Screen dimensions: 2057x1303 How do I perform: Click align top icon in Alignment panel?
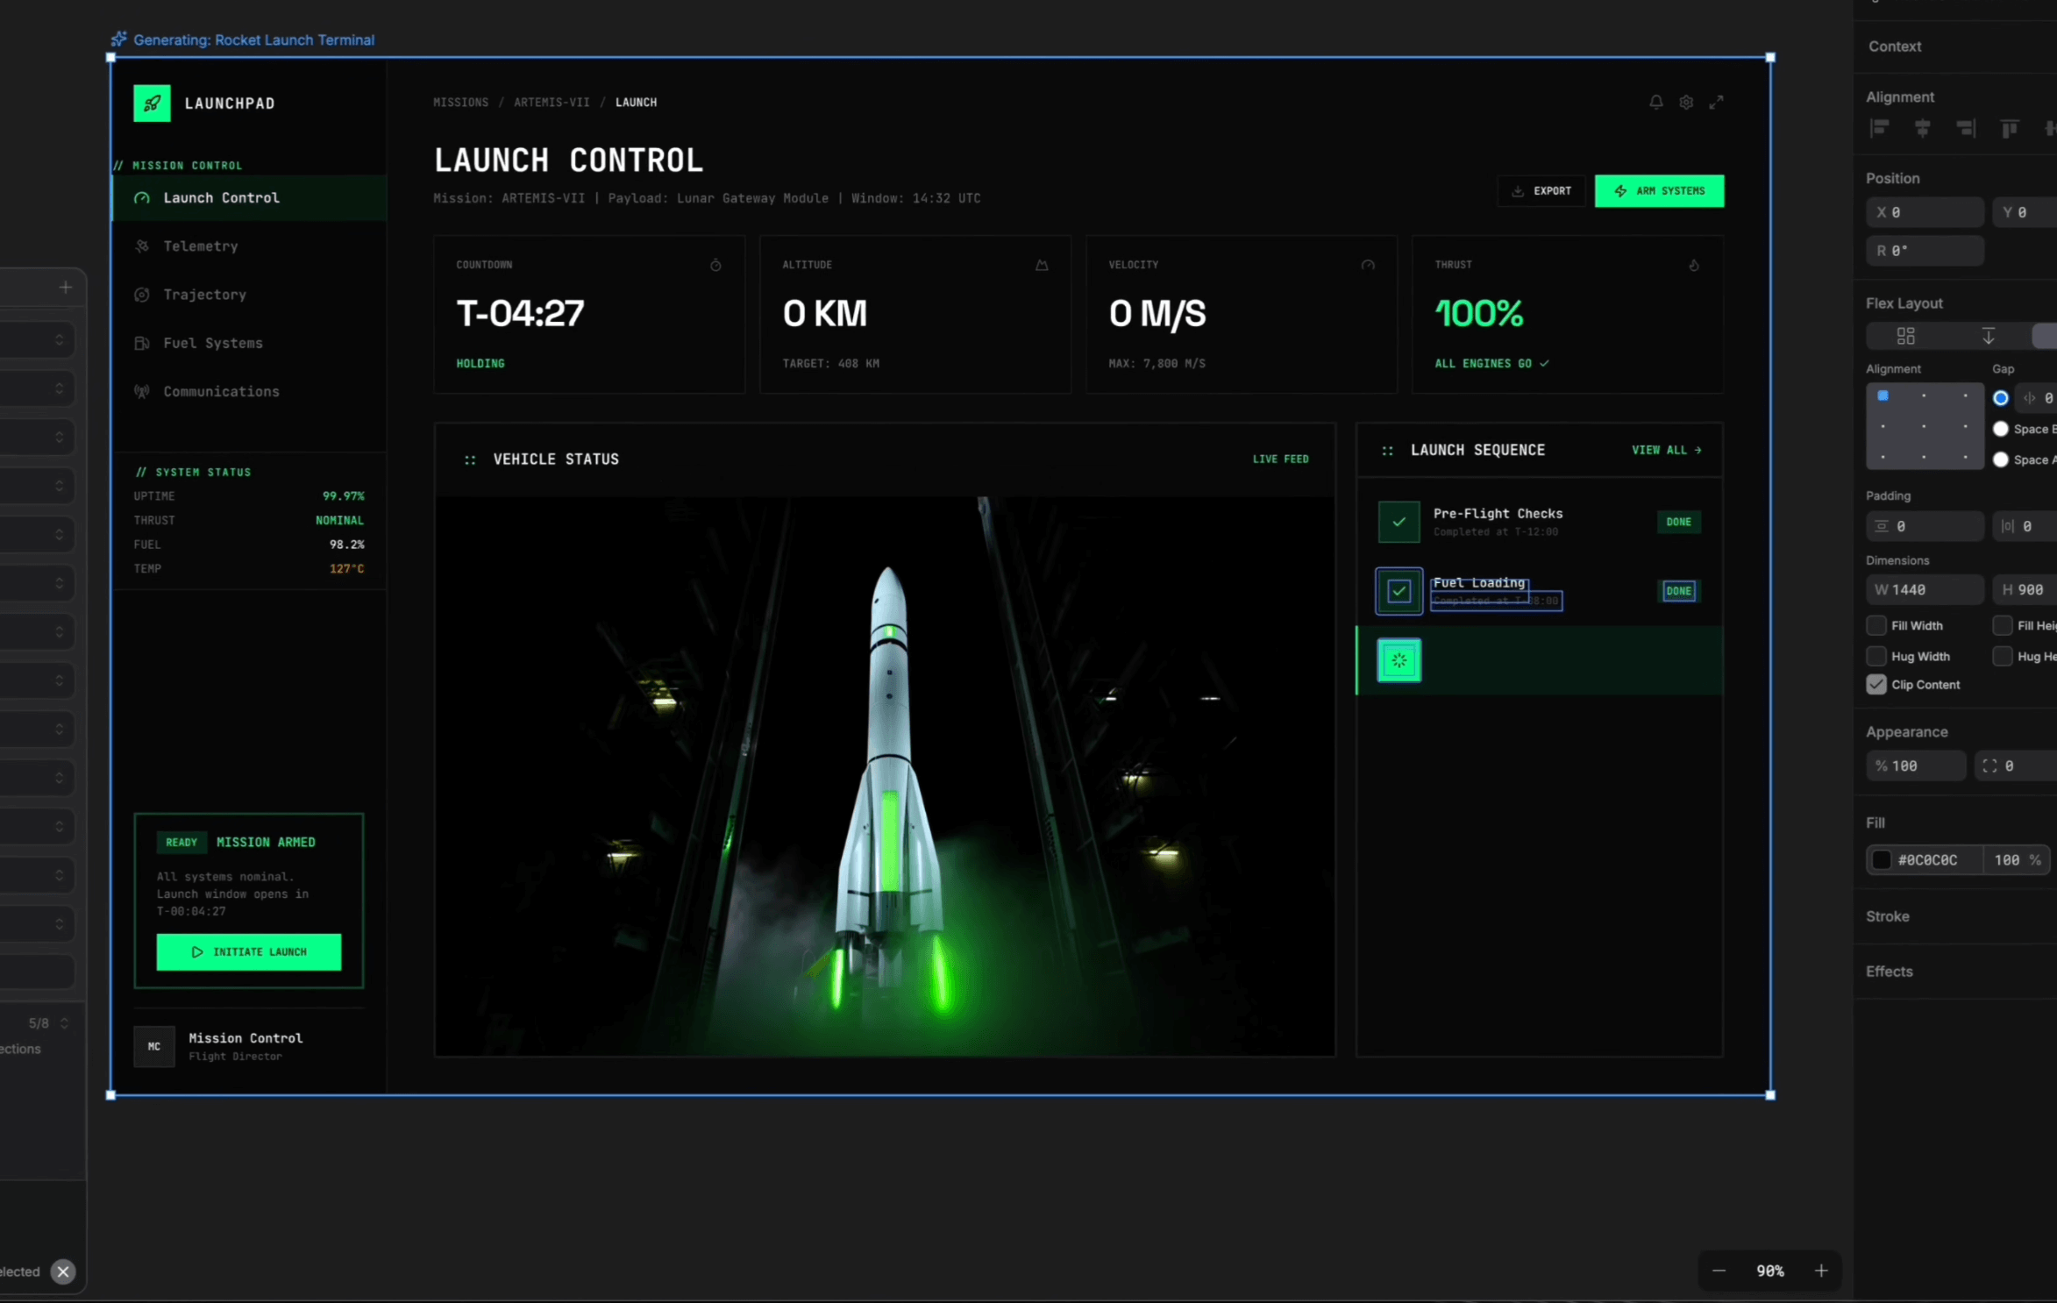(x=2009, y=128)
